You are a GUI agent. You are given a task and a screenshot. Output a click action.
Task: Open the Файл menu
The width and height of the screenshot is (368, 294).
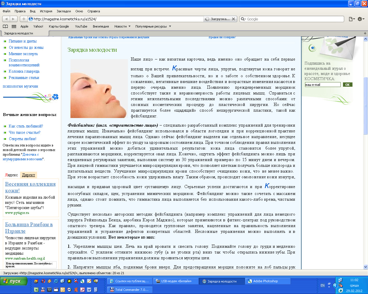(6, 11)
